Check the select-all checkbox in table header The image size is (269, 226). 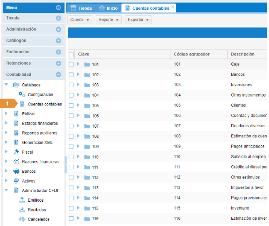(x=71, y=55)
